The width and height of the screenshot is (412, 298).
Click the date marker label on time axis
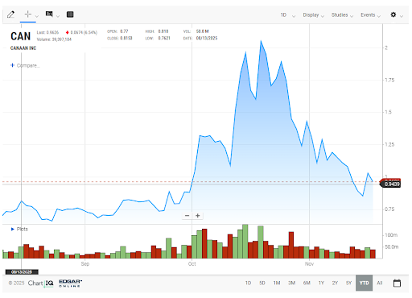(x=22, y=272)
